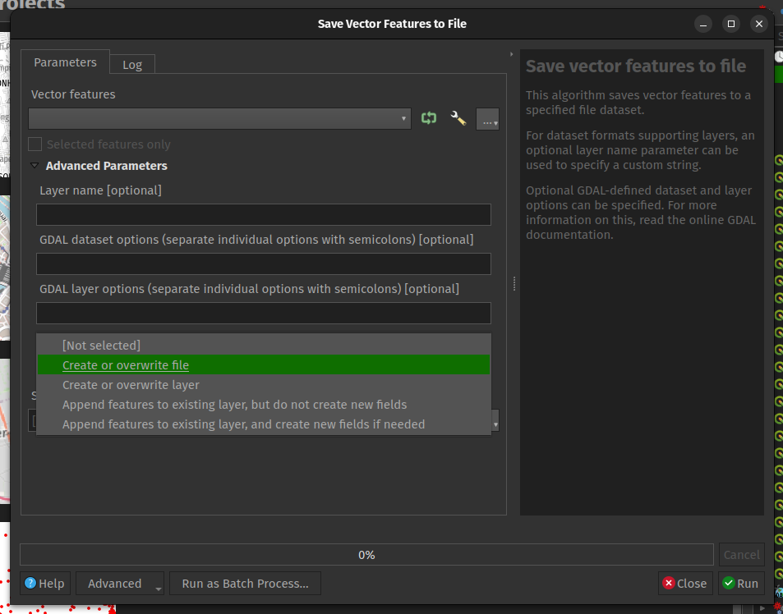Collapse the help panel using the small arrow

(513, 54)
